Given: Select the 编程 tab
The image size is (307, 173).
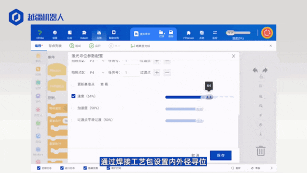Looking at the screenshot, I should pyautogui.click(x=38, y=46).
